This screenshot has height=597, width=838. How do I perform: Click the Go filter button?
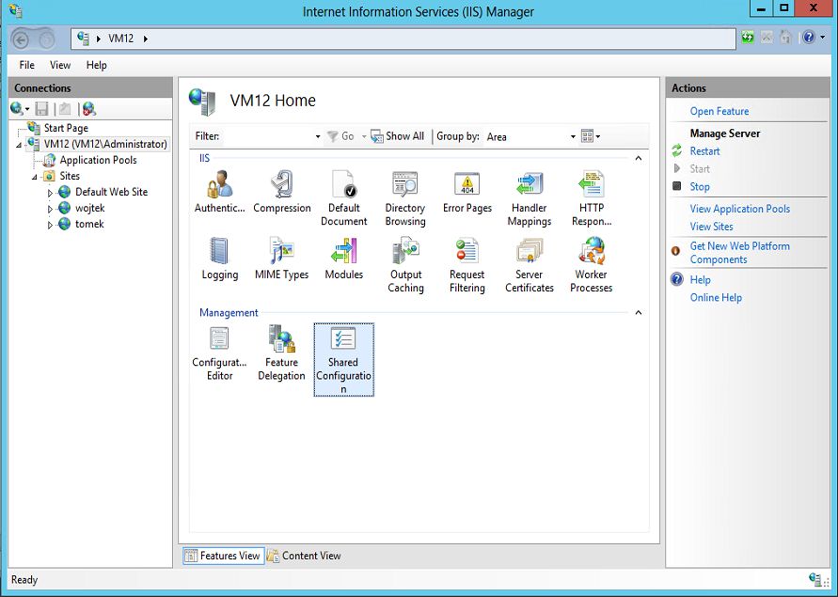[x=341, y=136]
